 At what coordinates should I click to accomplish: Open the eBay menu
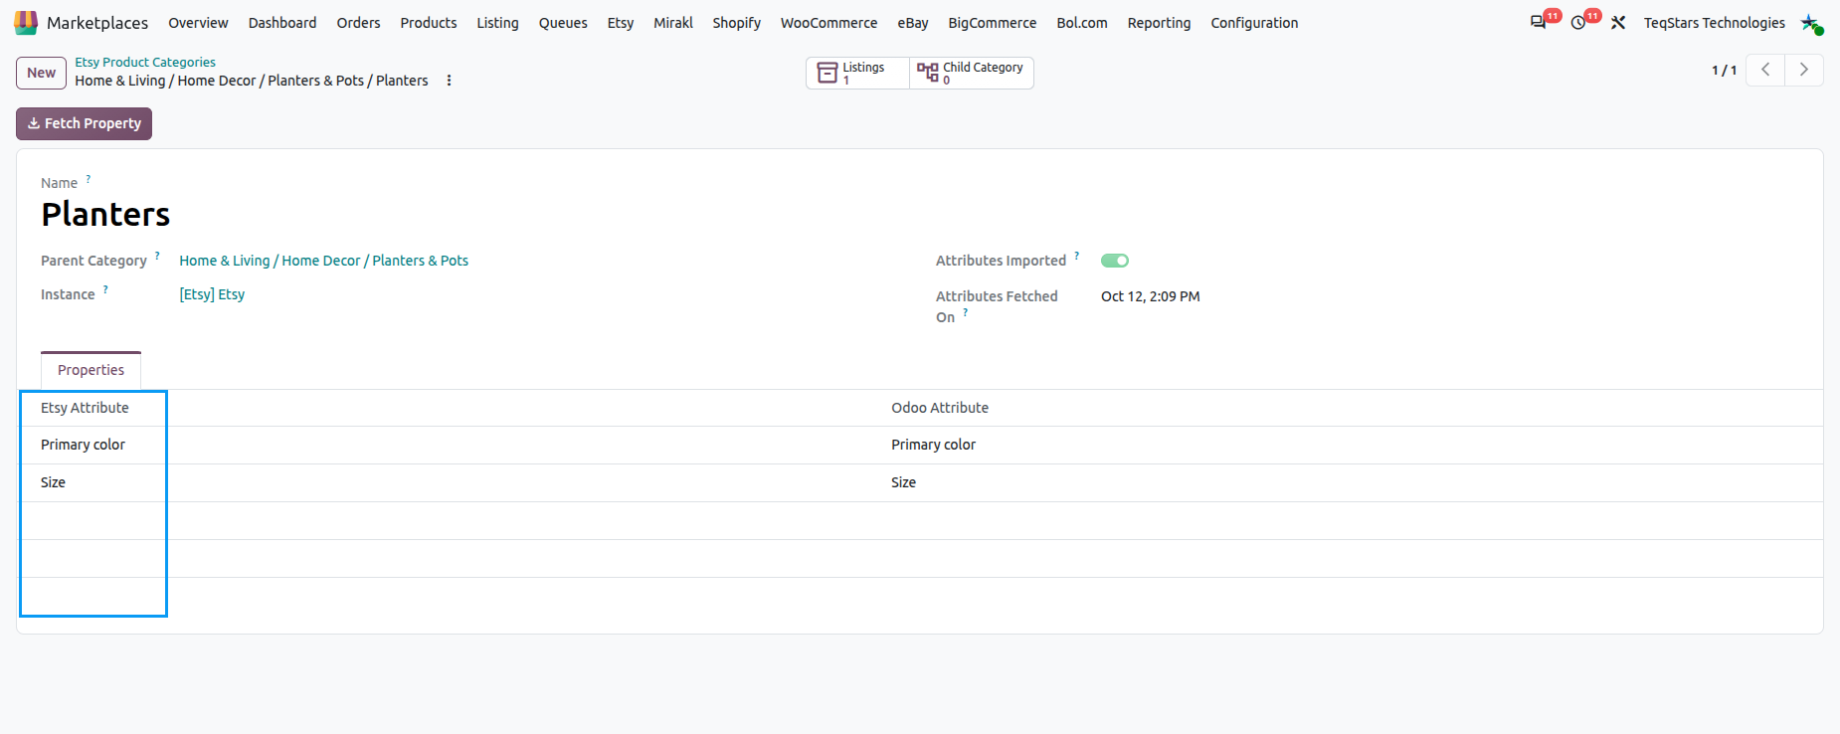913,23
